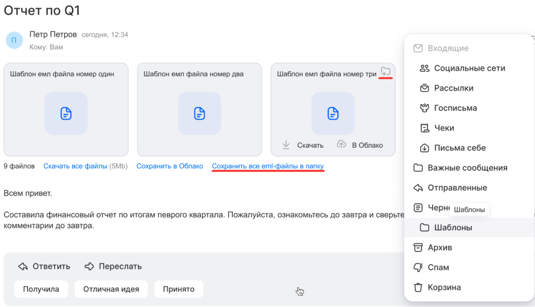Image resolution: width=535 pixels, height=307 pixels.
Task: Choose the Шаблоны subfolder
Action: click(453, 228)
